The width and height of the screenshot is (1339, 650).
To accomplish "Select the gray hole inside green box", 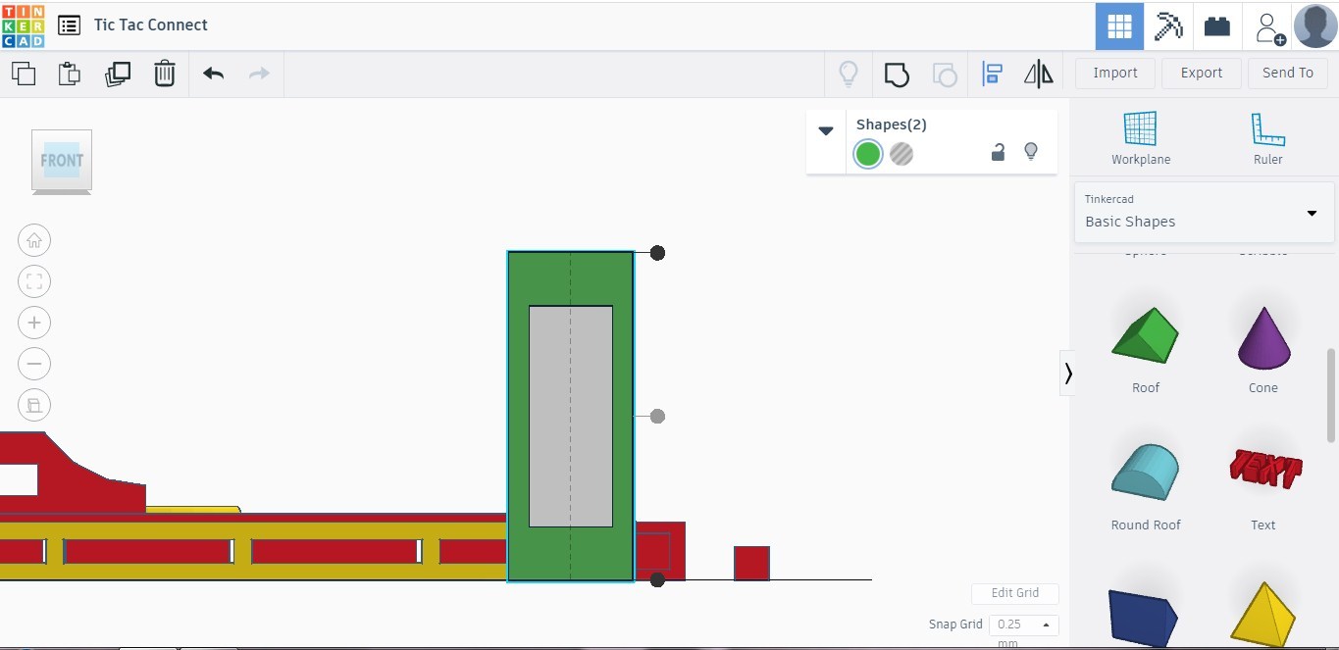I will click(x=571, y=417).
